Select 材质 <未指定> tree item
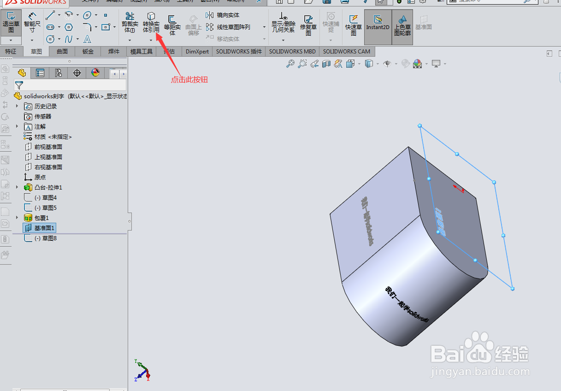 coord(48,136)
